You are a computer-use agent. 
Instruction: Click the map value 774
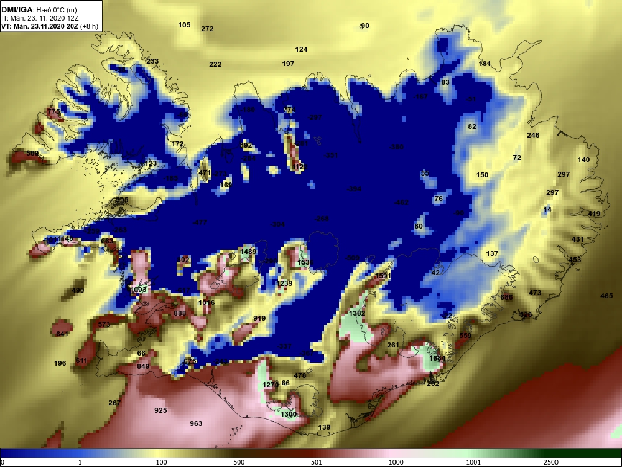(x=289, y=110)
